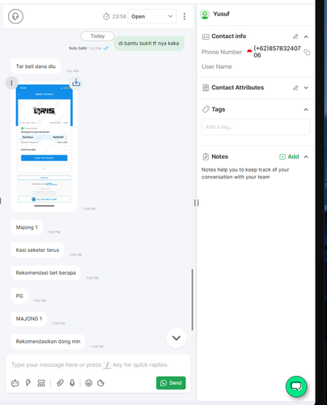
Task: Open the Open status dropdown
Action: click(152, 16)
